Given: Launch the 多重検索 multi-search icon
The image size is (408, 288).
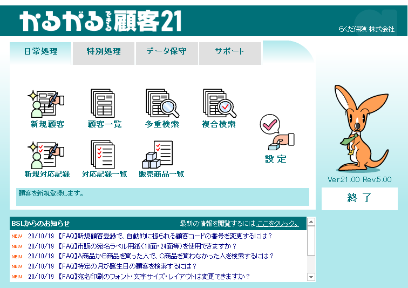Looking at the screenshot, I should pyautogui.click(x=162, y=109).
